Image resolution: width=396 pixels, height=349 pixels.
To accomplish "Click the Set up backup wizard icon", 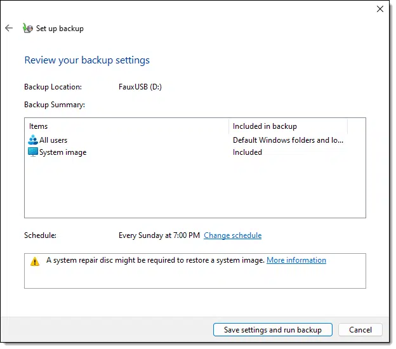I will click(27, 29).
